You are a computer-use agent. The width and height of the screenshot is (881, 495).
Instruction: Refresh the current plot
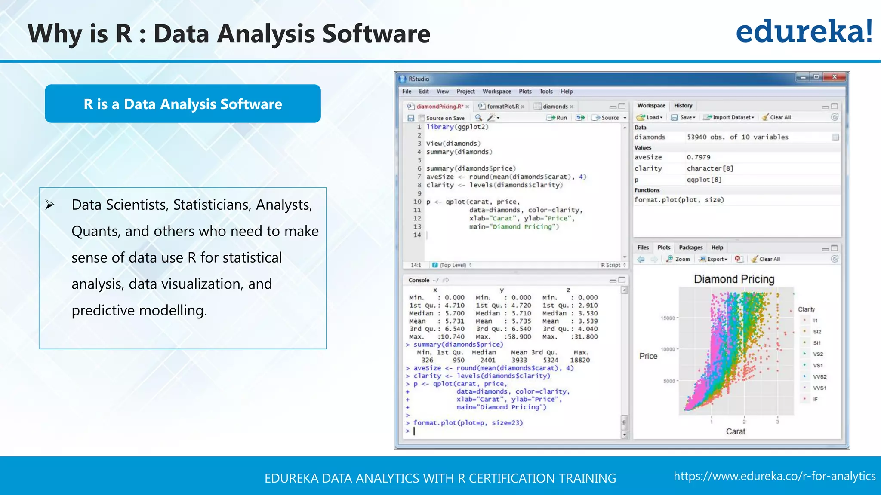[x=835, y=259]
